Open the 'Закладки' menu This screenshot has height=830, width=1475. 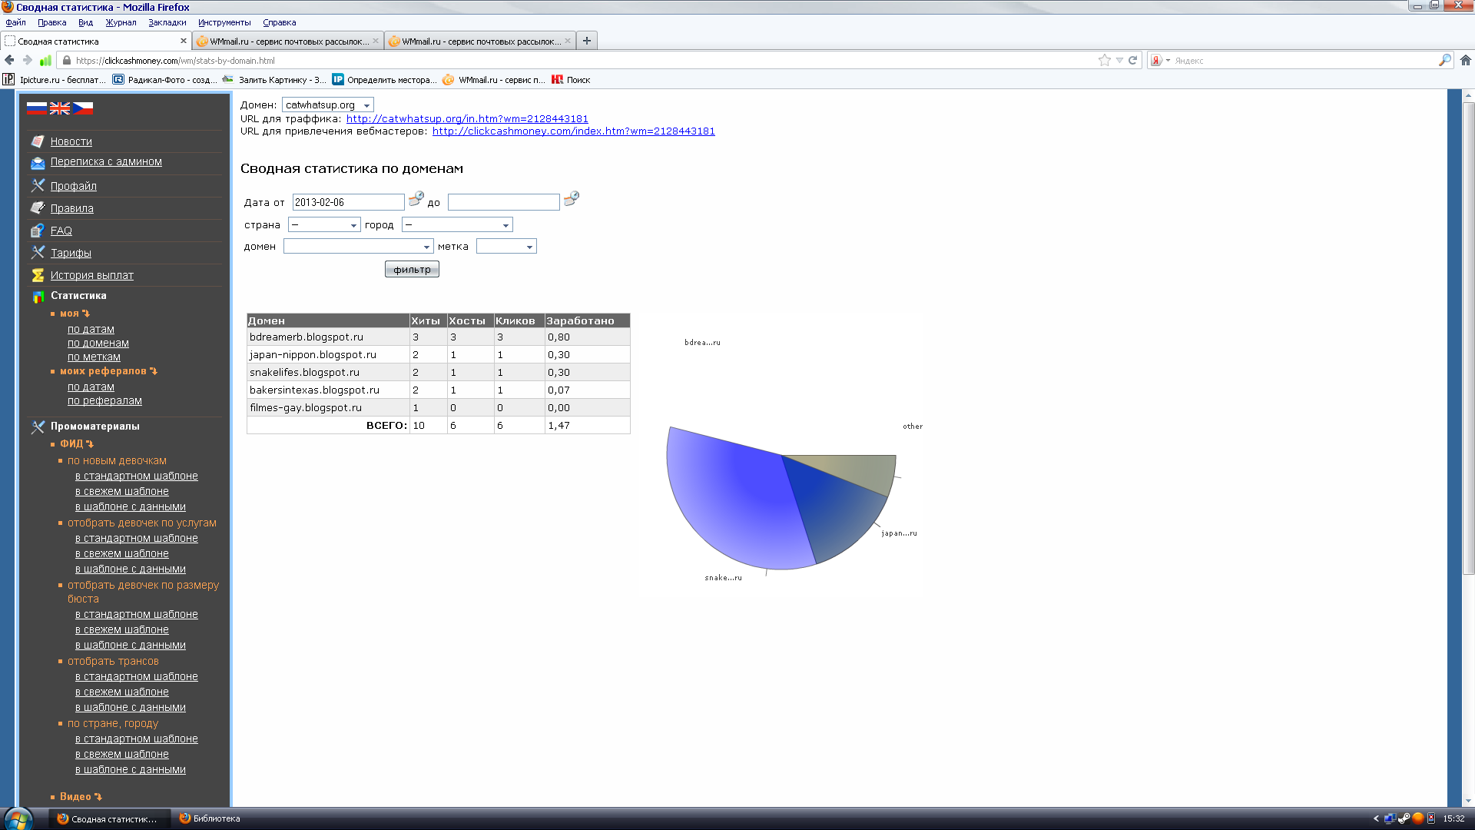point(167,22)
